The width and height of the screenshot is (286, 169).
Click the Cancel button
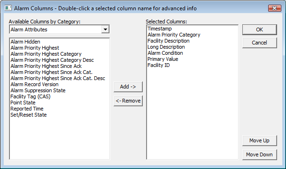click(260, 43)
